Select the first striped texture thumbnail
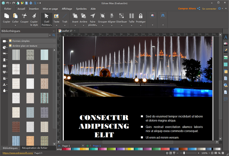Viewport: 229px width, 156px height. (16, 54)
